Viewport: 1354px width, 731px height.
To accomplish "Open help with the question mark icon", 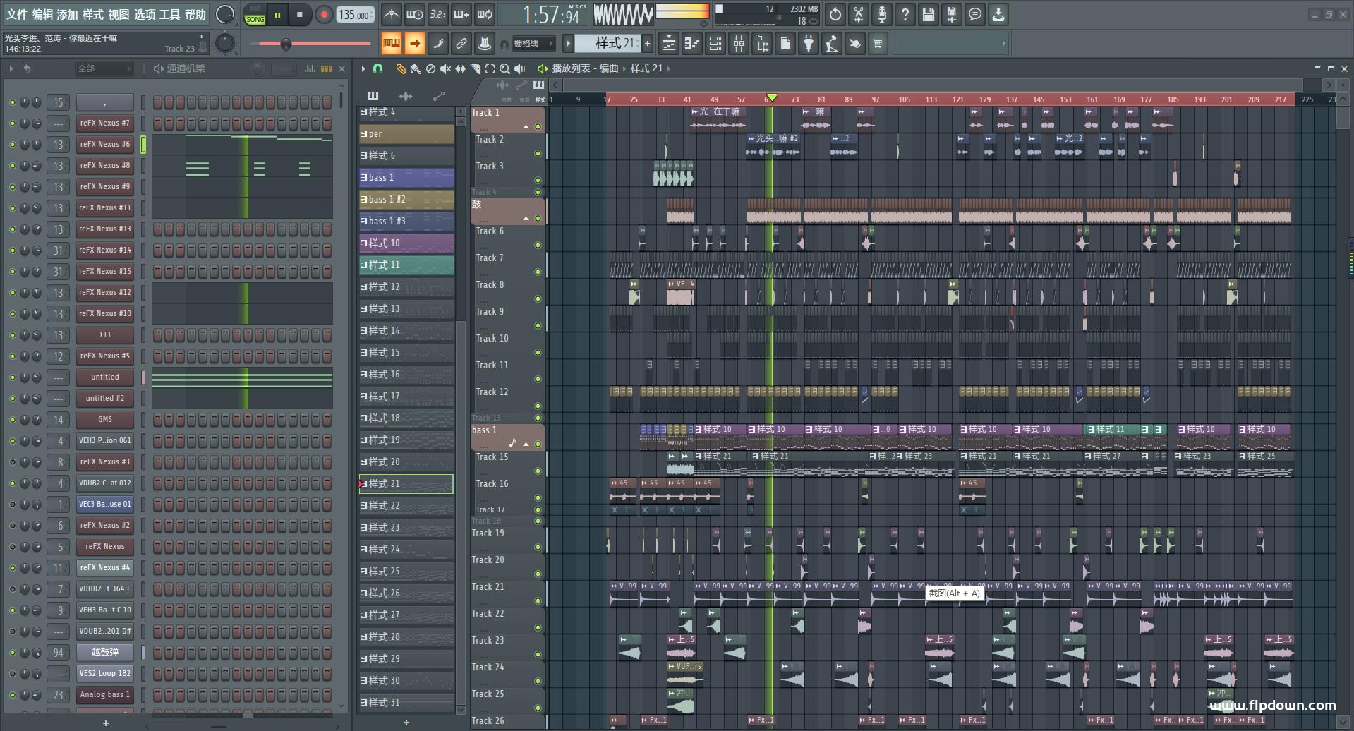I will pyautogui.click(x=905, y=14).
